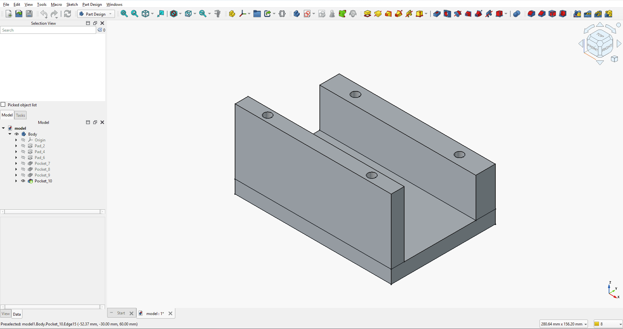
Task: Click the TOP face of navigation cube
Action: coord(600,35)
